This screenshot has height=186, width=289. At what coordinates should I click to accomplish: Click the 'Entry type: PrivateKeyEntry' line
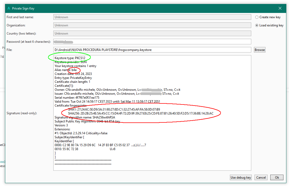coord(73,78)
